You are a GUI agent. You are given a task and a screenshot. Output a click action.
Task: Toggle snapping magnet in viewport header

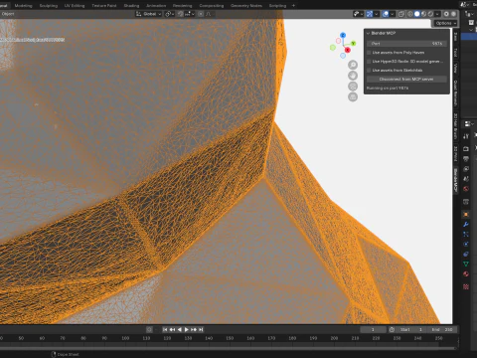click(x=181, y=14)
